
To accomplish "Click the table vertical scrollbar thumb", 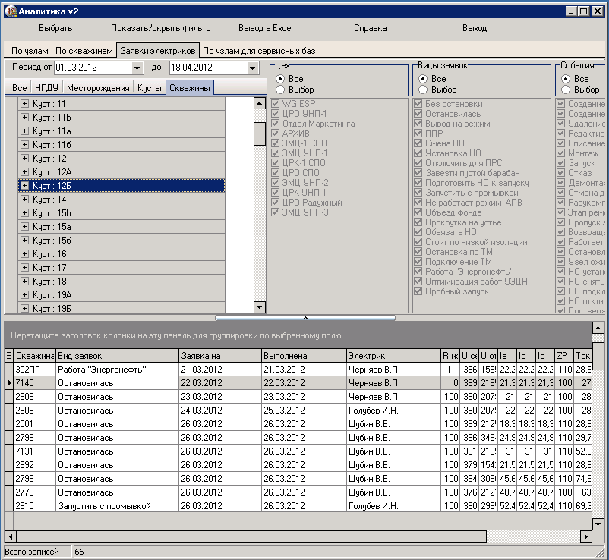I will click(x=598, y=357).
